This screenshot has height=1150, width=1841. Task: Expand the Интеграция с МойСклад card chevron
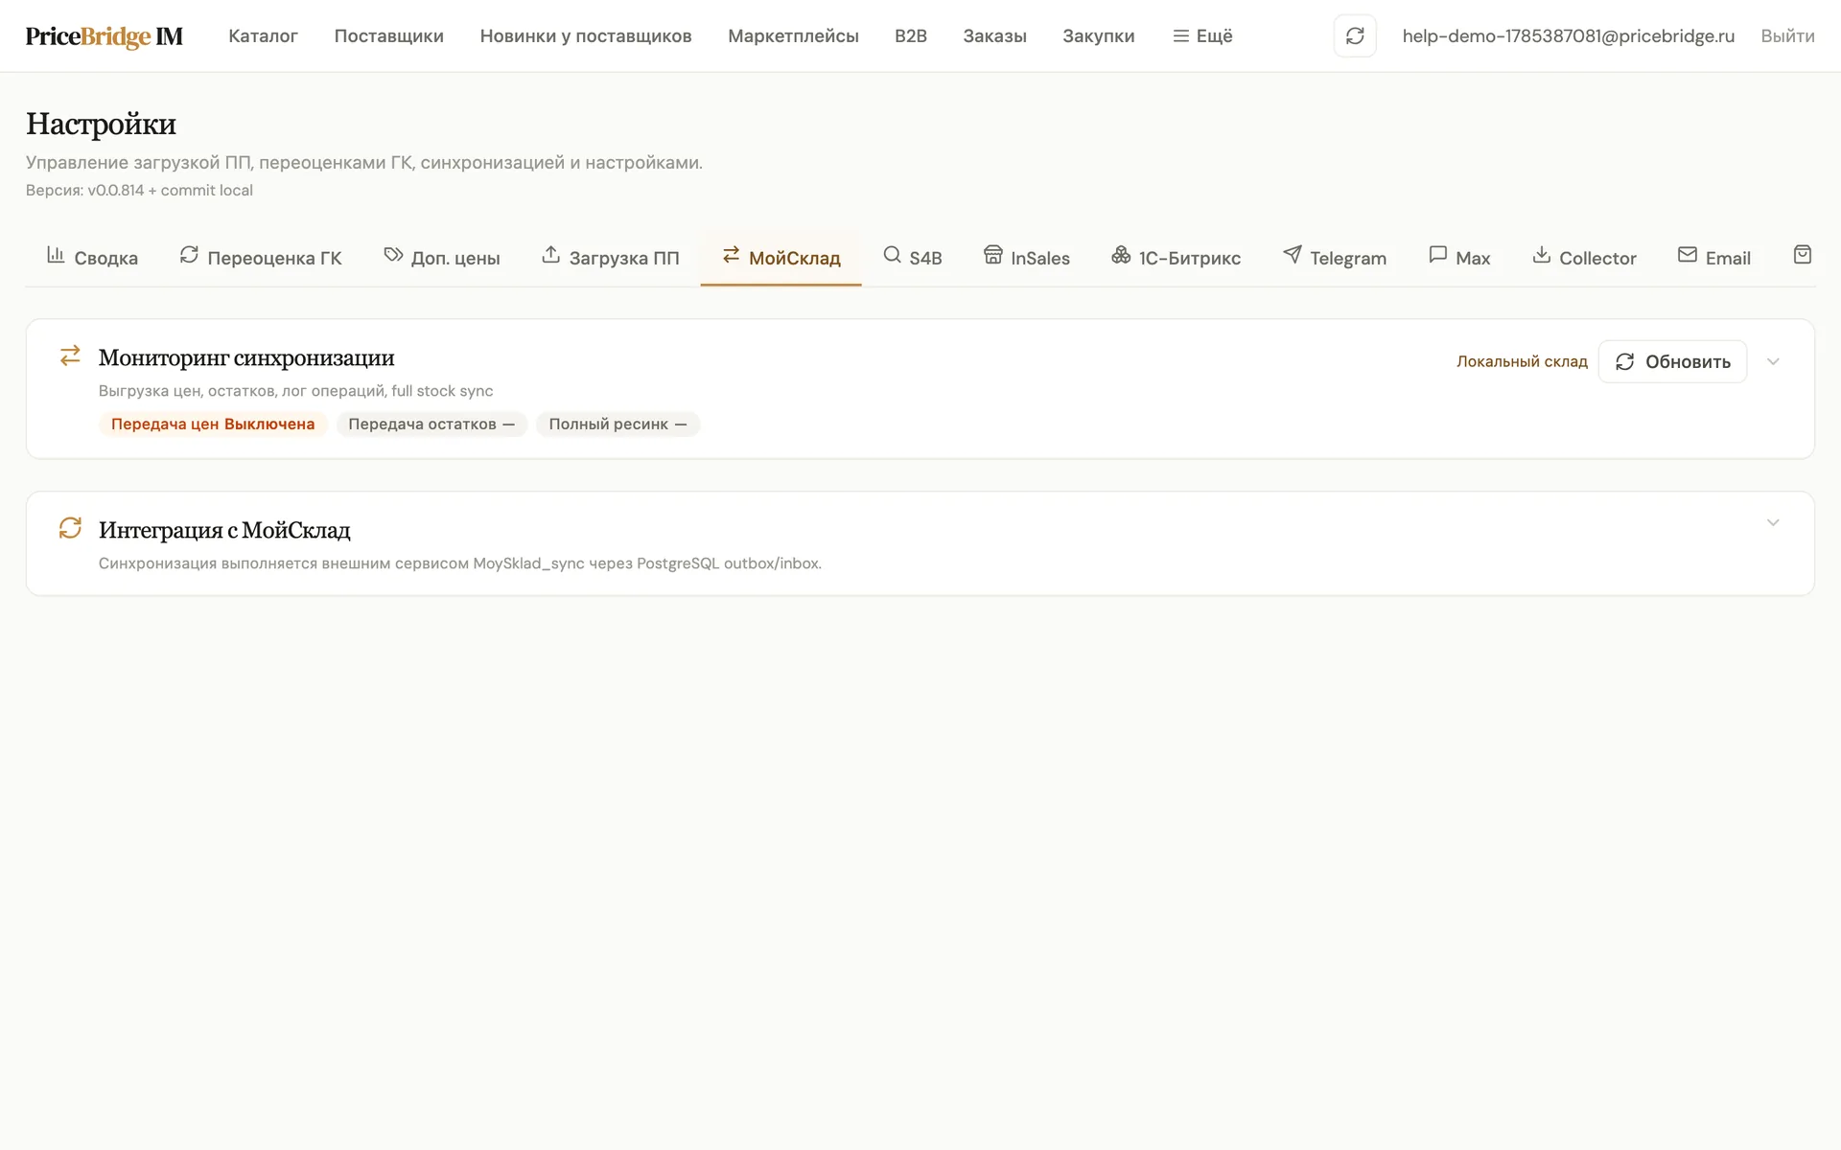pos(1773,522)
